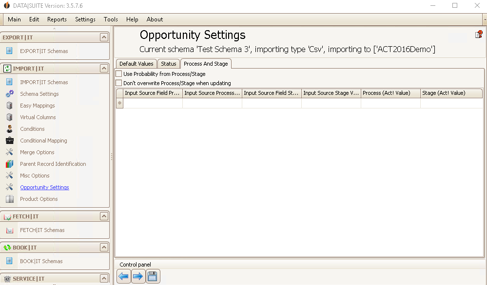Open BOOK|IT Schemas
487x285 pixels.
41,261
